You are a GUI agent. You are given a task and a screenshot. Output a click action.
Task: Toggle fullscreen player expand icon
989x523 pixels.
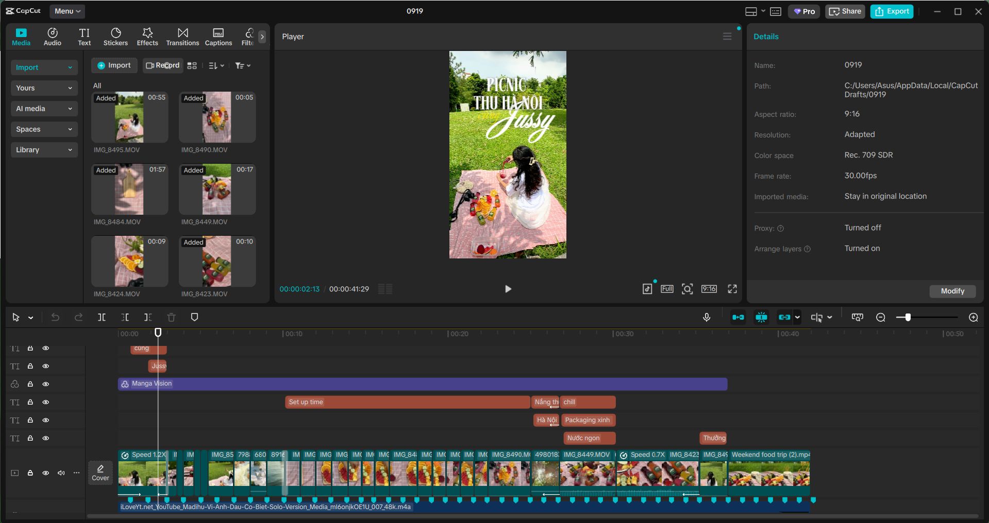tap(732, 289)
